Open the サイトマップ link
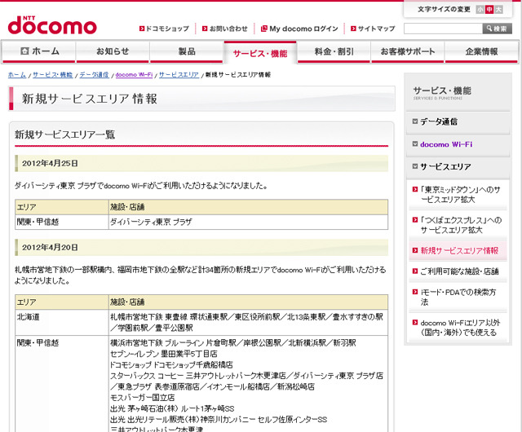522x432 pixels. pyautogui.click(x=377, y=29)
